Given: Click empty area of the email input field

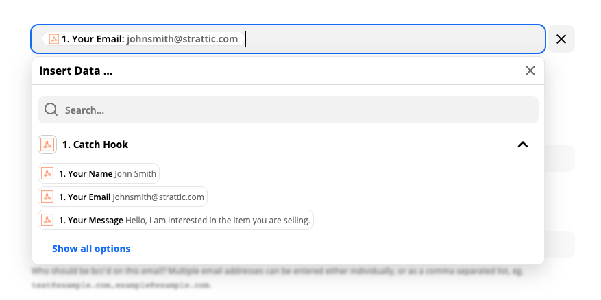Looking at the screenshot, I should 395,39.
